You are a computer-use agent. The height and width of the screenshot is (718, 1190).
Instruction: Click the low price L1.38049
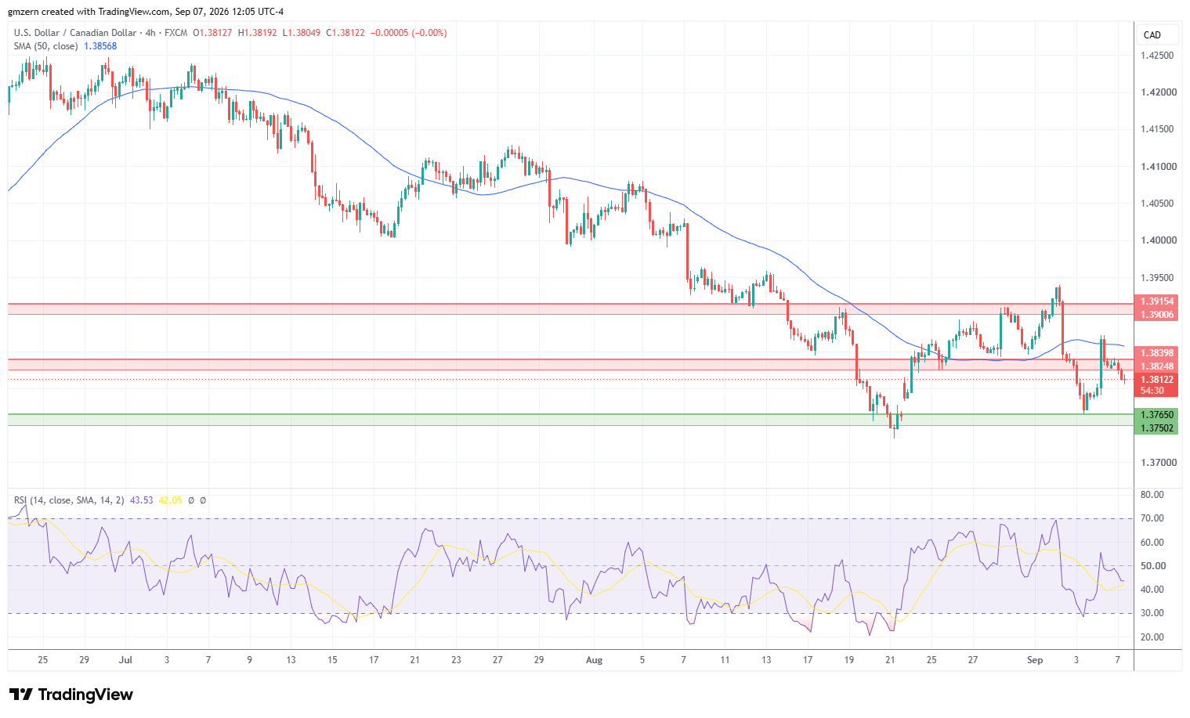click(x=302, y=33)
